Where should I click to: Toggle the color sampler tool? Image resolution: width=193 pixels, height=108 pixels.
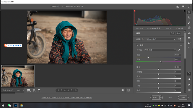(189, 85)
